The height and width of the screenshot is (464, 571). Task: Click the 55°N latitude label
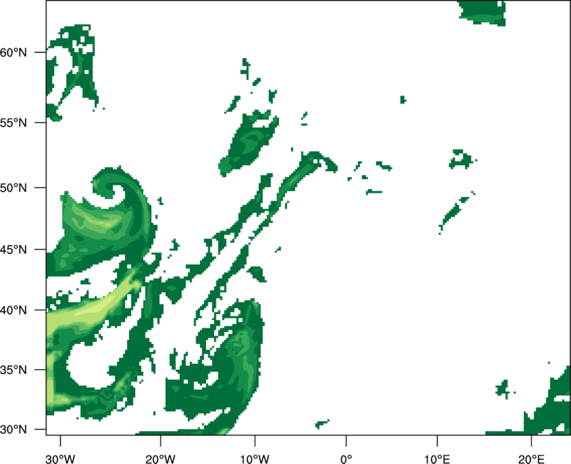(x=14, y=122)
